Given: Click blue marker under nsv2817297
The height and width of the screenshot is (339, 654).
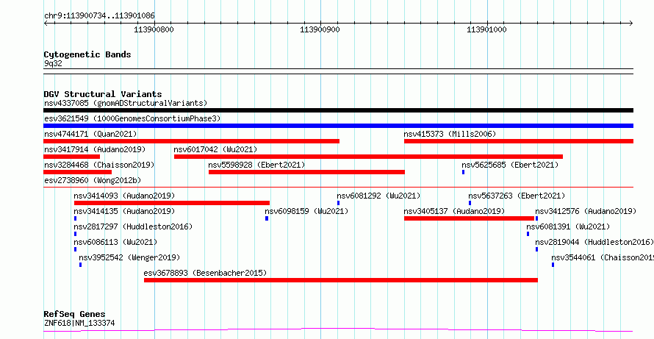Looking at the screenshot, I should (x=76, y=234).
